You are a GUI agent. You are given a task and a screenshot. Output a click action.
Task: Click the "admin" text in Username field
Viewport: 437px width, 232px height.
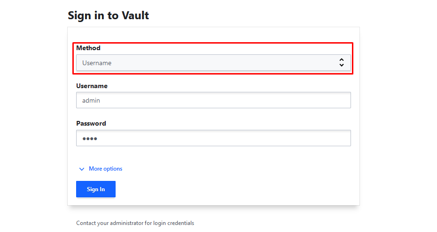(91, 100)
